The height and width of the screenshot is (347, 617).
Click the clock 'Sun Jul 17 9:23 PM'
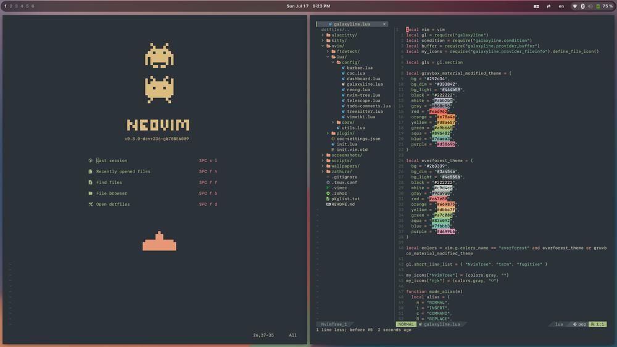[x=308, y=6]
